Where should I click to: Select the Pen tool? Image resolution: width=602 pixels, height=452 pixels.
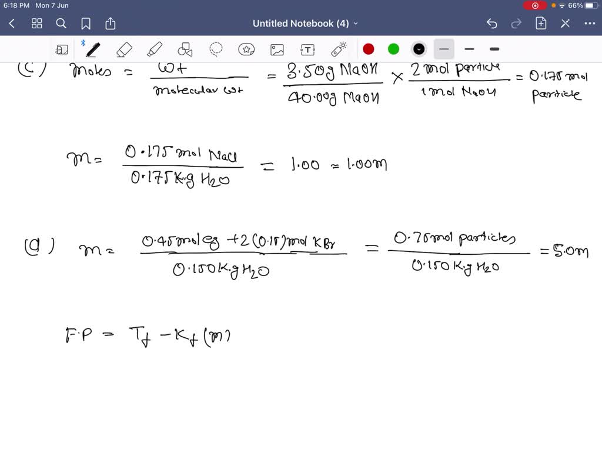point(93,49)
